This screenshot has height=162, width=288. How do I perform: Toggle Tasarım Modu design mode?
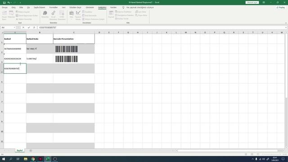pos(78,15)
